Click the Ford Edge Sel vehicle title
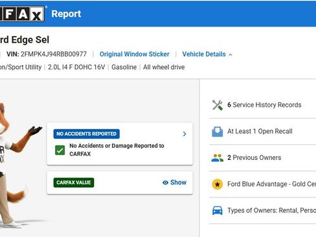Viewport: 316px width, 237px height. 25,39
